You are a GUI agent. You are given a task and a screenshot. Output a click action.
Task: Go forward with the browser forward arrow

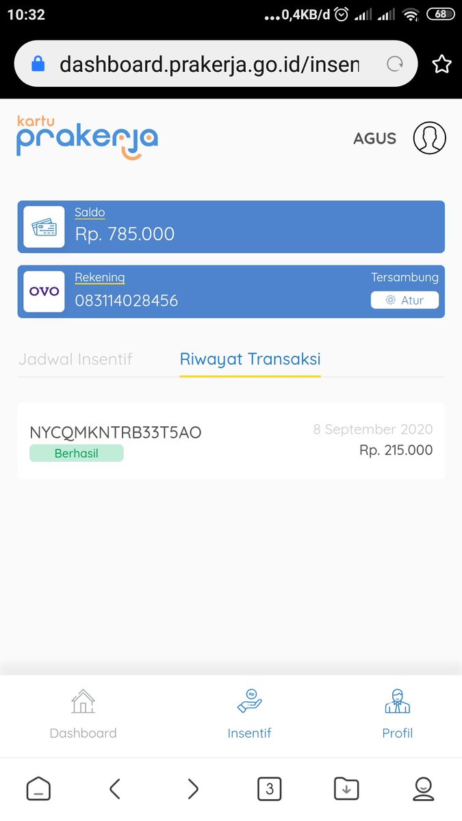click(193, 789)
